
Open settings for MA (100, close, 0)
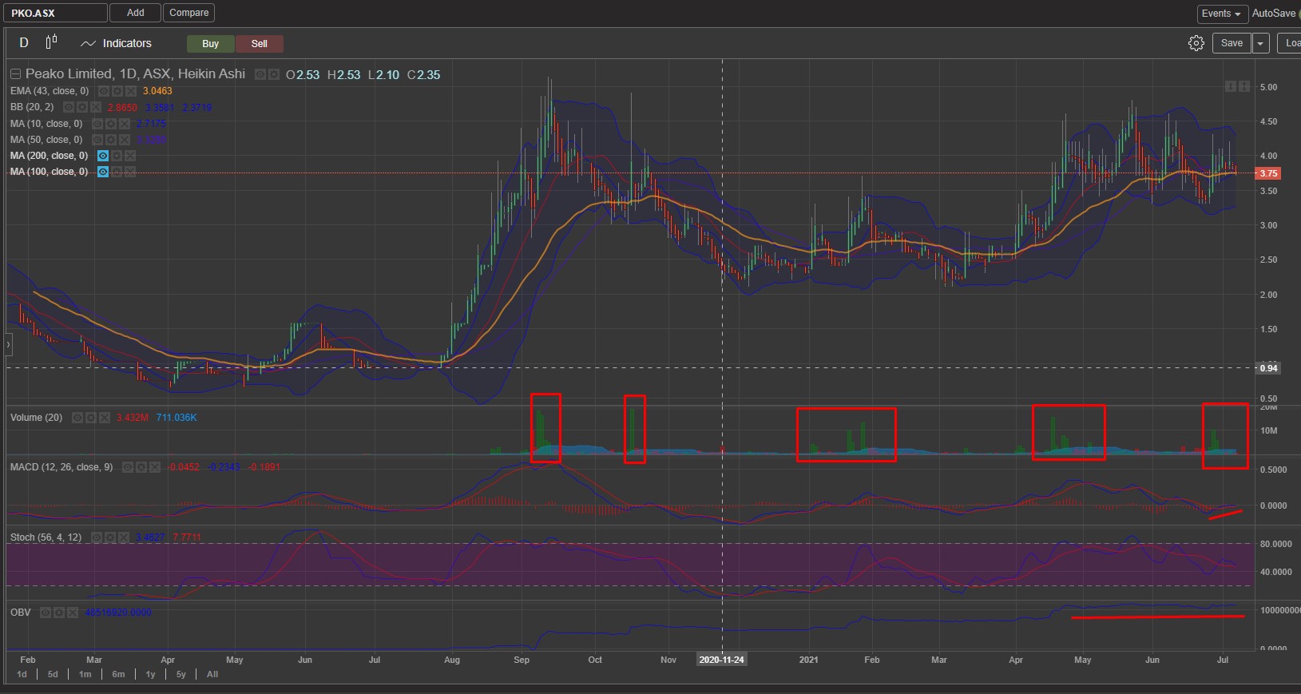pos(117,172)
